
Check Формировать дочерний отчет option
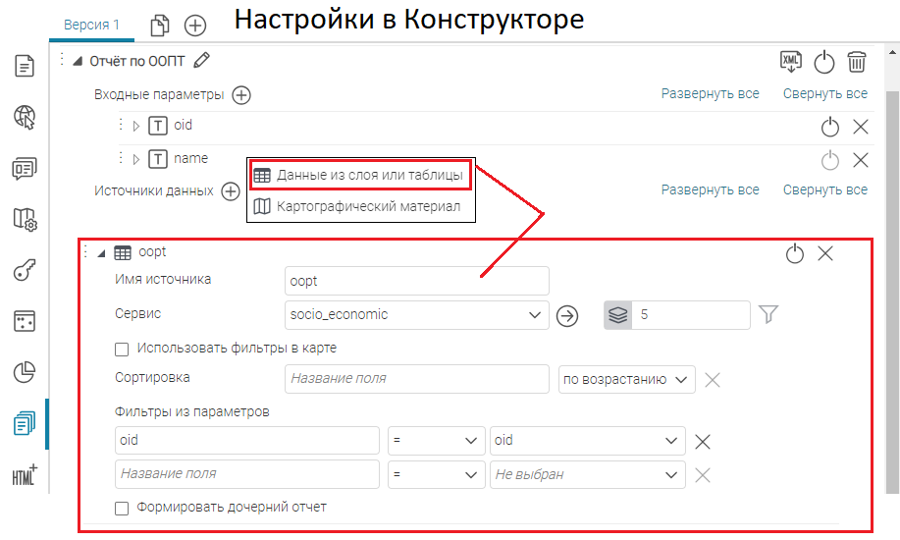(x=122, y=508)
